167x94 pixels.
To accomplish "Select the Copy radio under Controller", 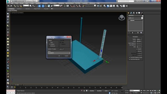I will pyautogui.click(x=60, y=42).
